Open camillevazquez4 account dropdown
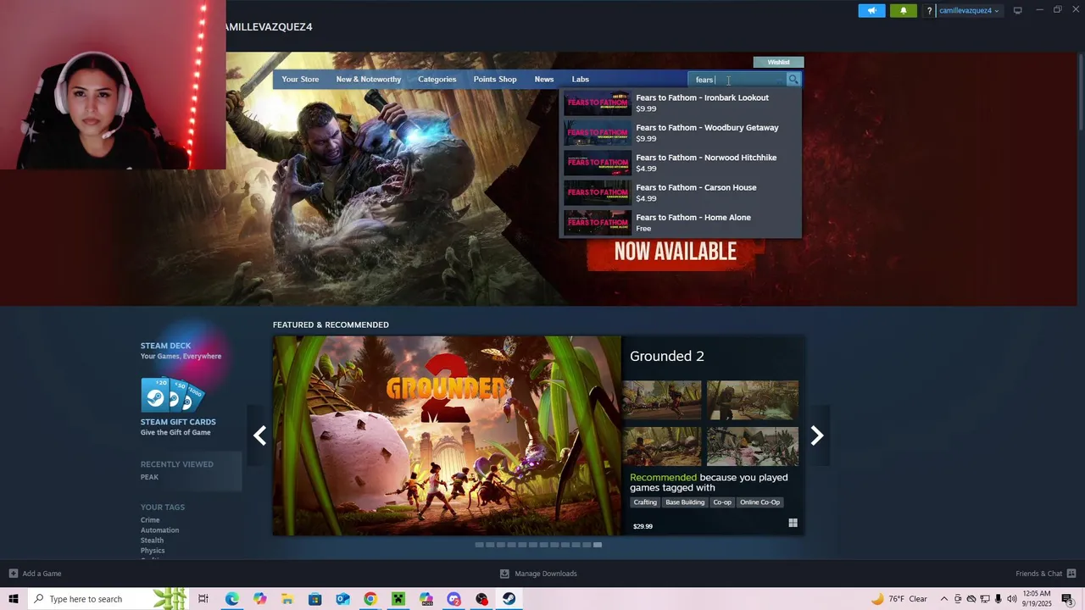This screenshot has width=1085, height=610. [x=969, y=11]
